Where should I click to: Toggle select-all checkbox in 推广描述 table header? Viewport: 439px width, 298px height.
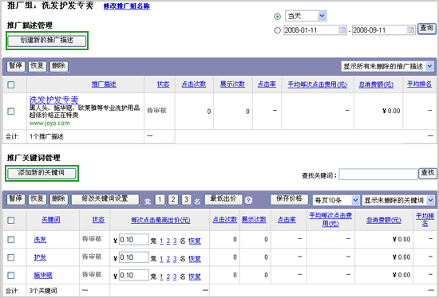pos(11,84)
